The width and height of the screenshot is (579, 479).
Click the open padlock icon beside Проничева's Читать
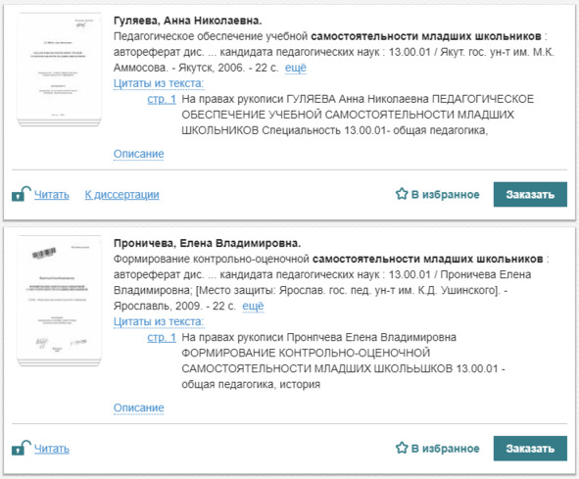tap(21, 448)
